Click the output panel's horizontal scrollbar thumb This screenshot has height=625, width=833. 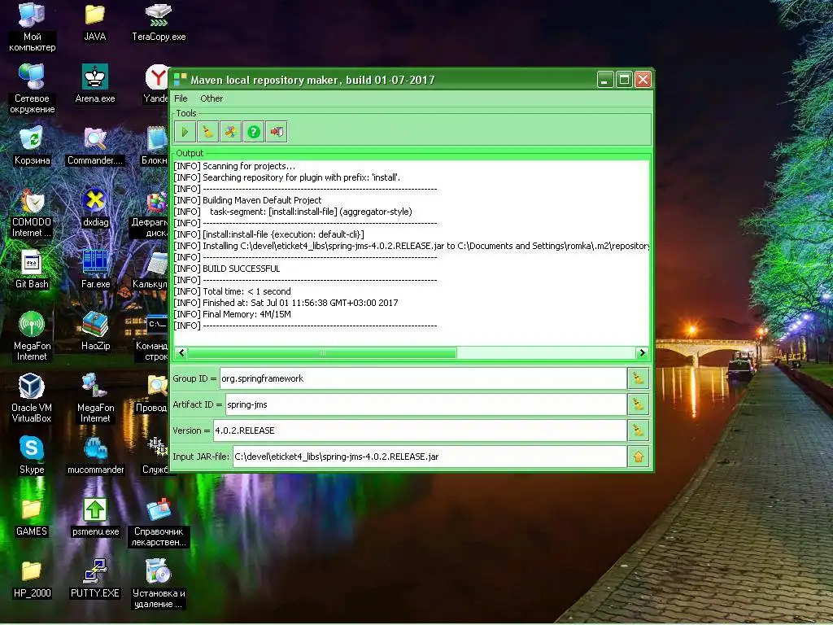321,353
